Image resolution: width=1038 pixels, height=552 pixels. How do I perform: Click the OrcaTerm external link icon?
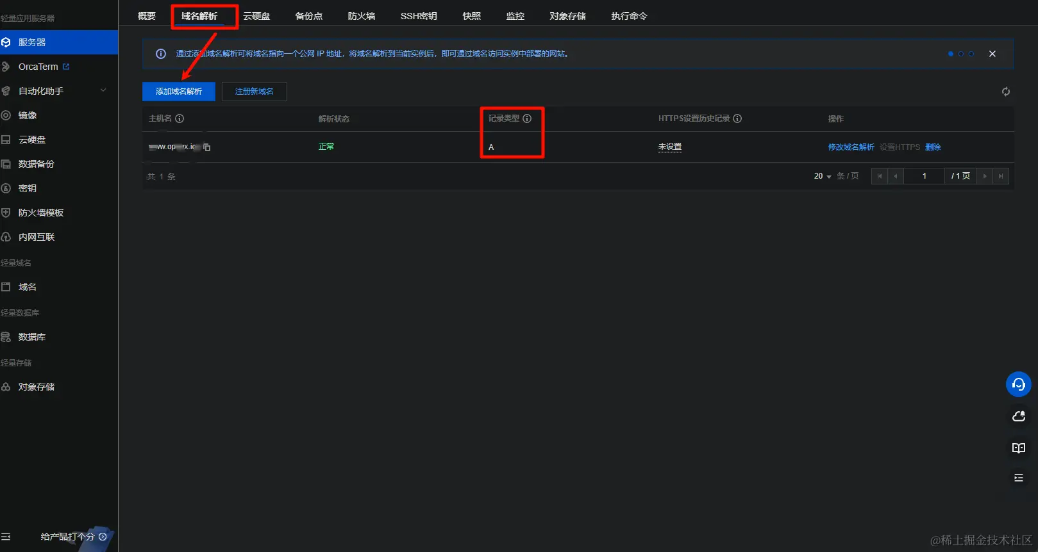pyautogui.click(x=66, y=67)
